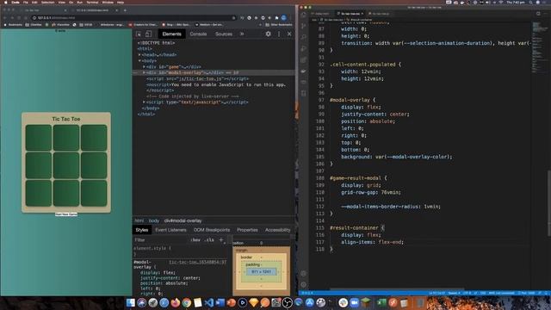This screenshot has height=310, width=551.
Task: Expand the div id modal-overlay node
Action: coord(144,72)
